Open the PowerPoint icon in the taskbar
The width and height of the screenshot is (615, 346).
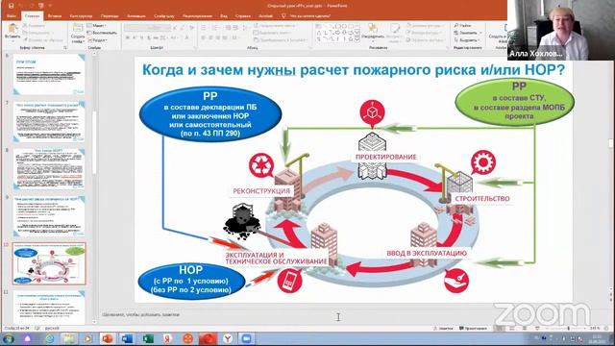[108, 338]
